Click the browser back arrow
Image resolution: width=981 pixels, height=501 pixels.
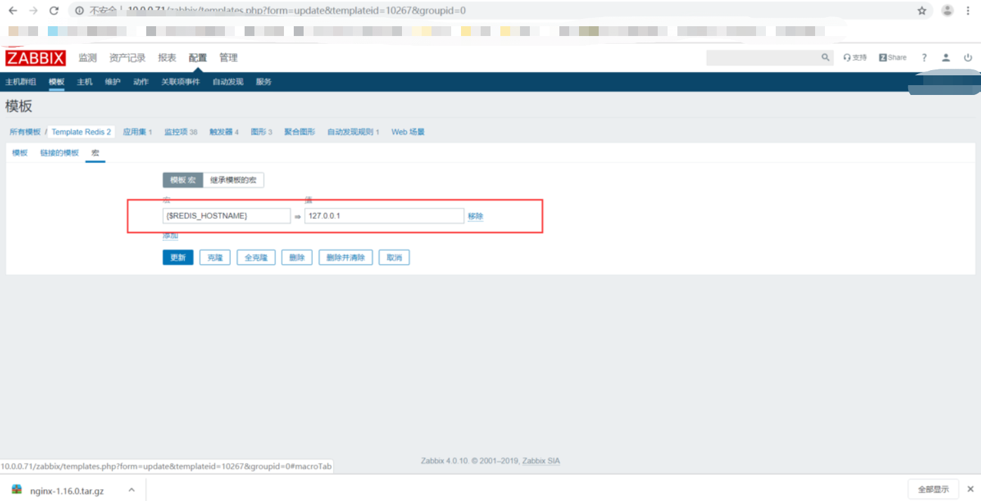click(12, 11)
